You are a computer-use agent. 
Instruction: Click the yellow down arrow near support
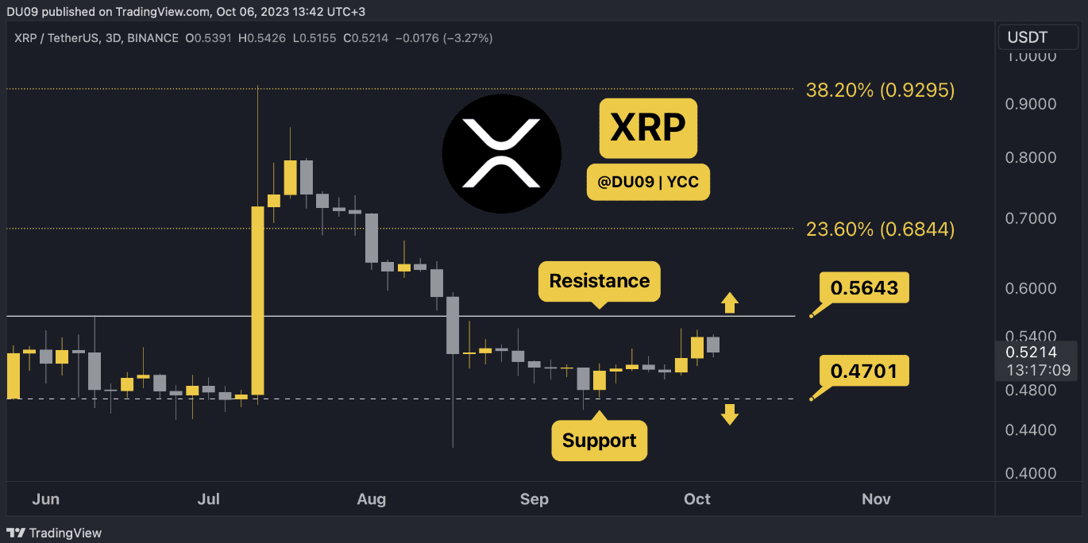pos(729,414)
